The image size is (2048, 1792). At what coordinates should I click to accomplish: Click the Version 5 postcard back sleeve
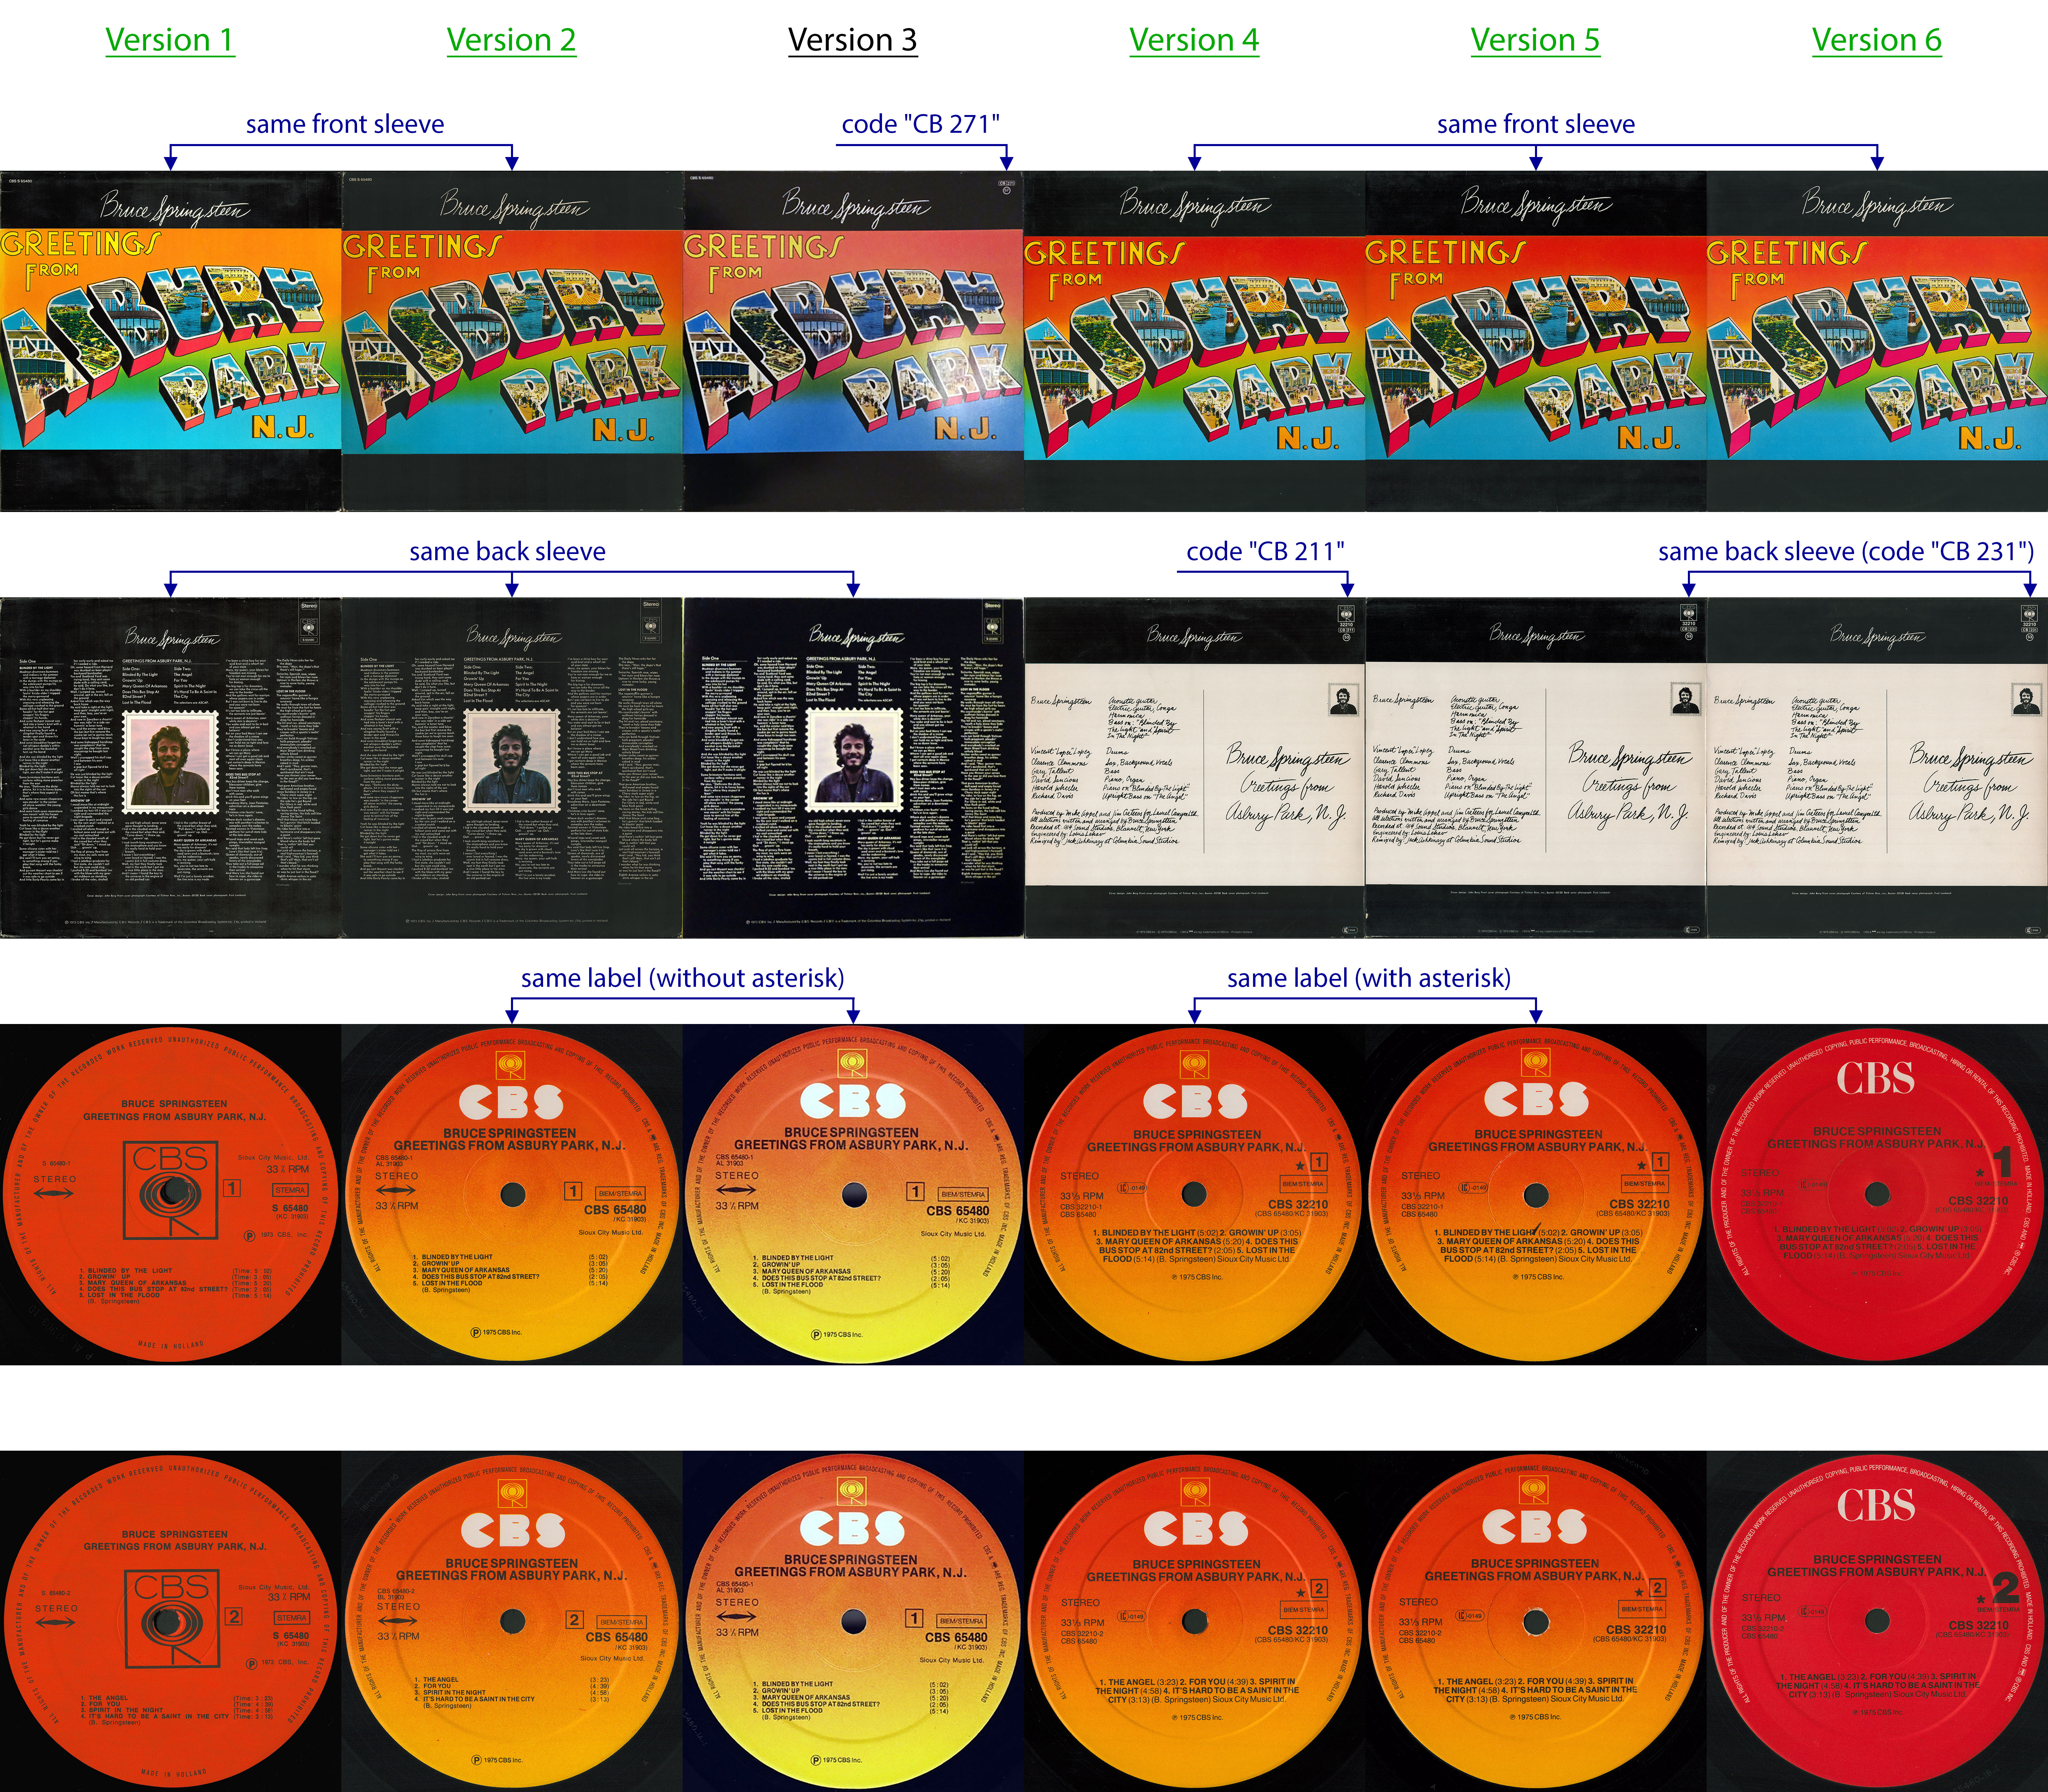(x=1536, y=768)
